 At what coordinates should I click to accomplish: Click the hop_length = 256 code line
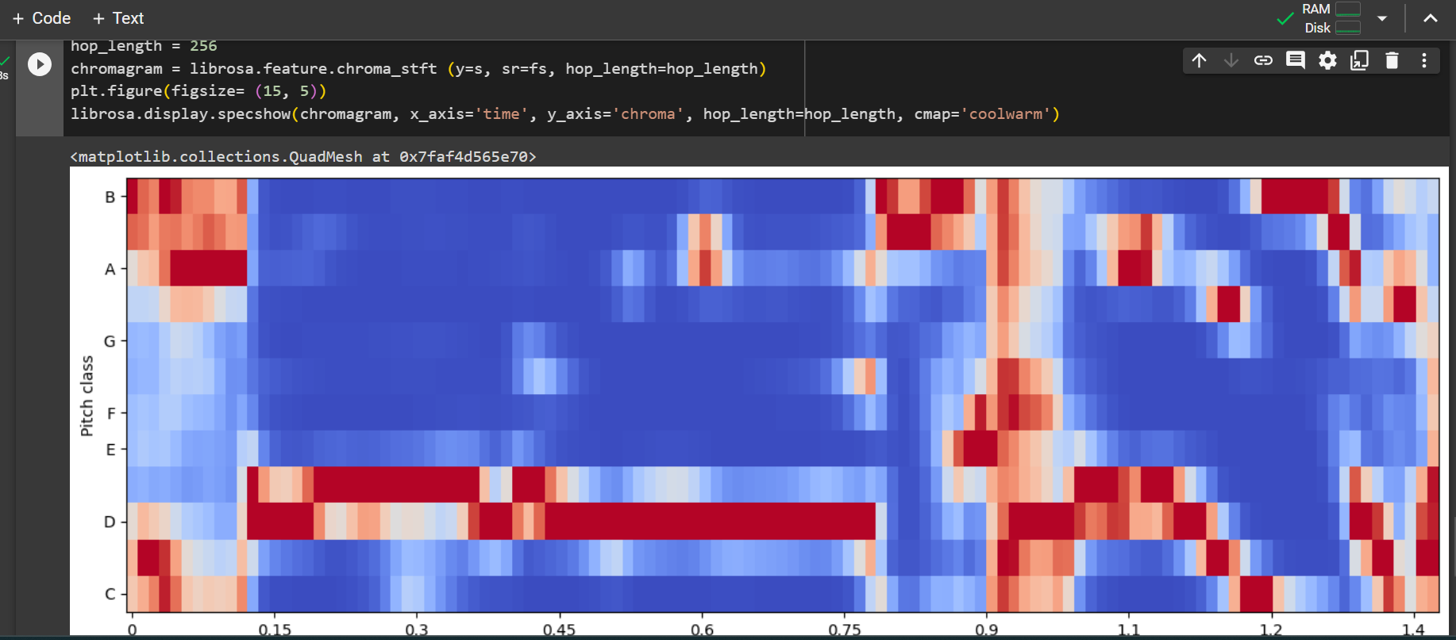pos(144,46)
